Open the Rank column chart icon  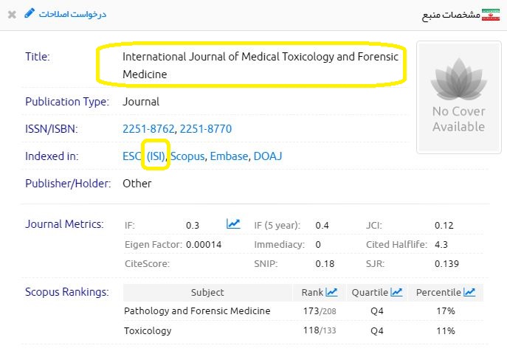pos(331,293)
